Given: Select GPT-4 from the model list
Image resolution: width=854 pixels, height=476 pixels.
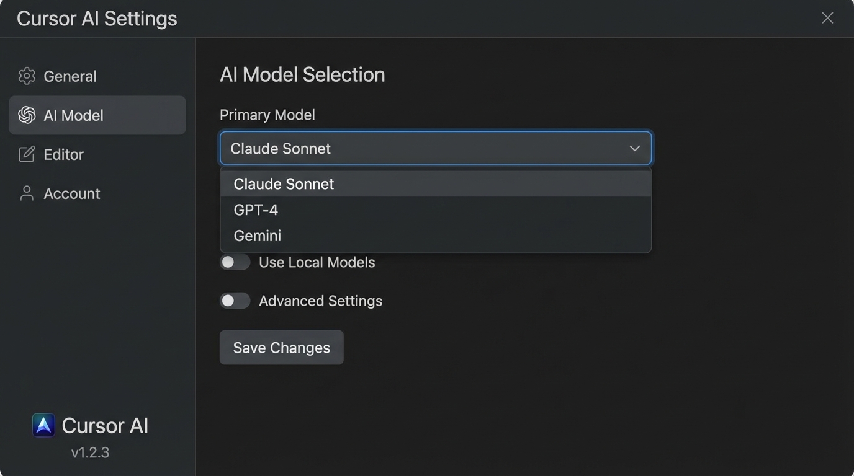Looking at the screenshot, I should pyautogui.click(x=255, y=209).
